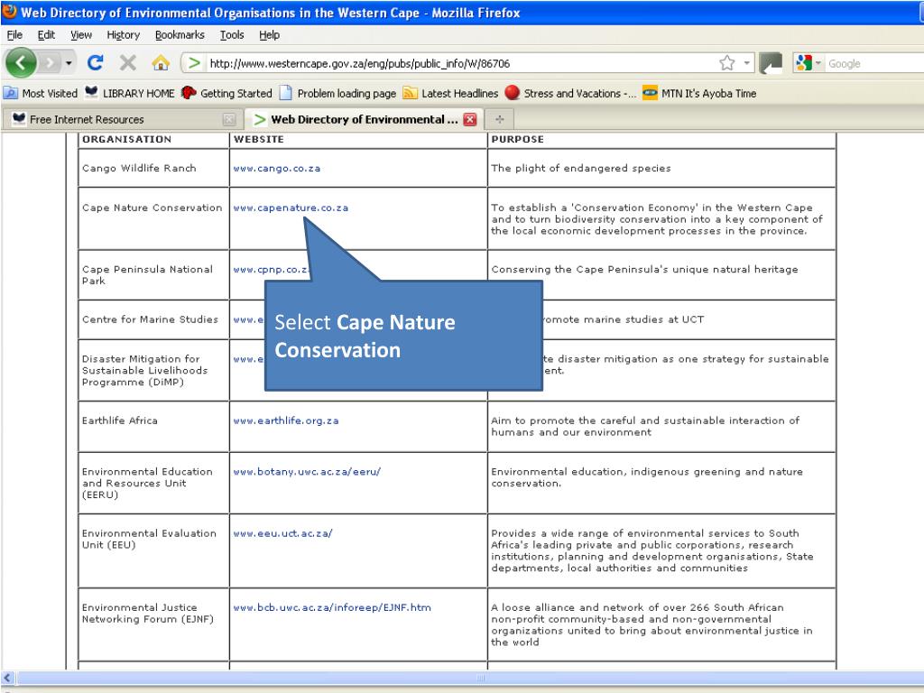Open a new tab with plus button
Image resolution: width=924 pixels, height=693 pixels.
[x=500, y=120]
